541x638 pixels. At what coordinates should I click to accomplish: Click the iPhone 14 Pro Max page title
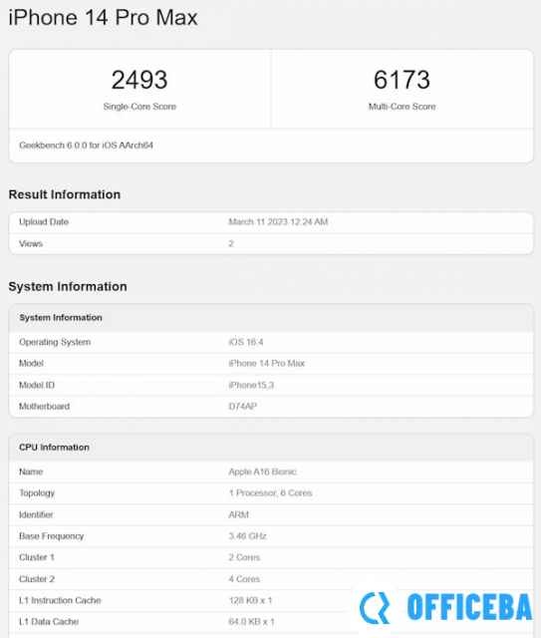pos(103,18)
